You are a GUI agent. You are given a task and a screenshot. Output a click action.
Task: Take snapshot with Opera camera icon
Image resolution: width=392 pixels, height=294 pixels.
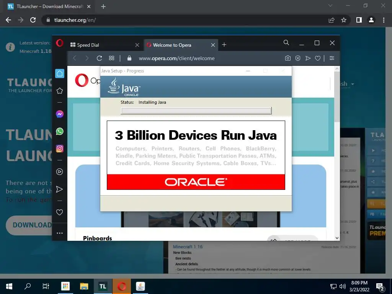288,58
